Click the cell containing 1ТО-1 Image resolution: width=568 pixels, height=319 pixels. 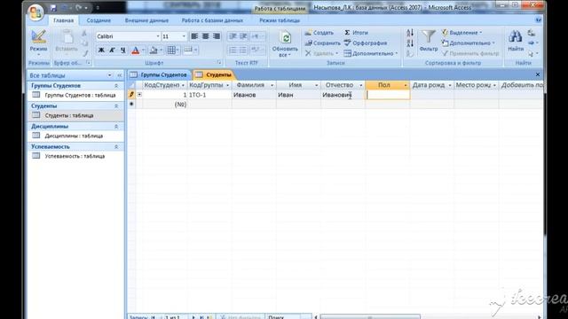click(x=209, y=95)
